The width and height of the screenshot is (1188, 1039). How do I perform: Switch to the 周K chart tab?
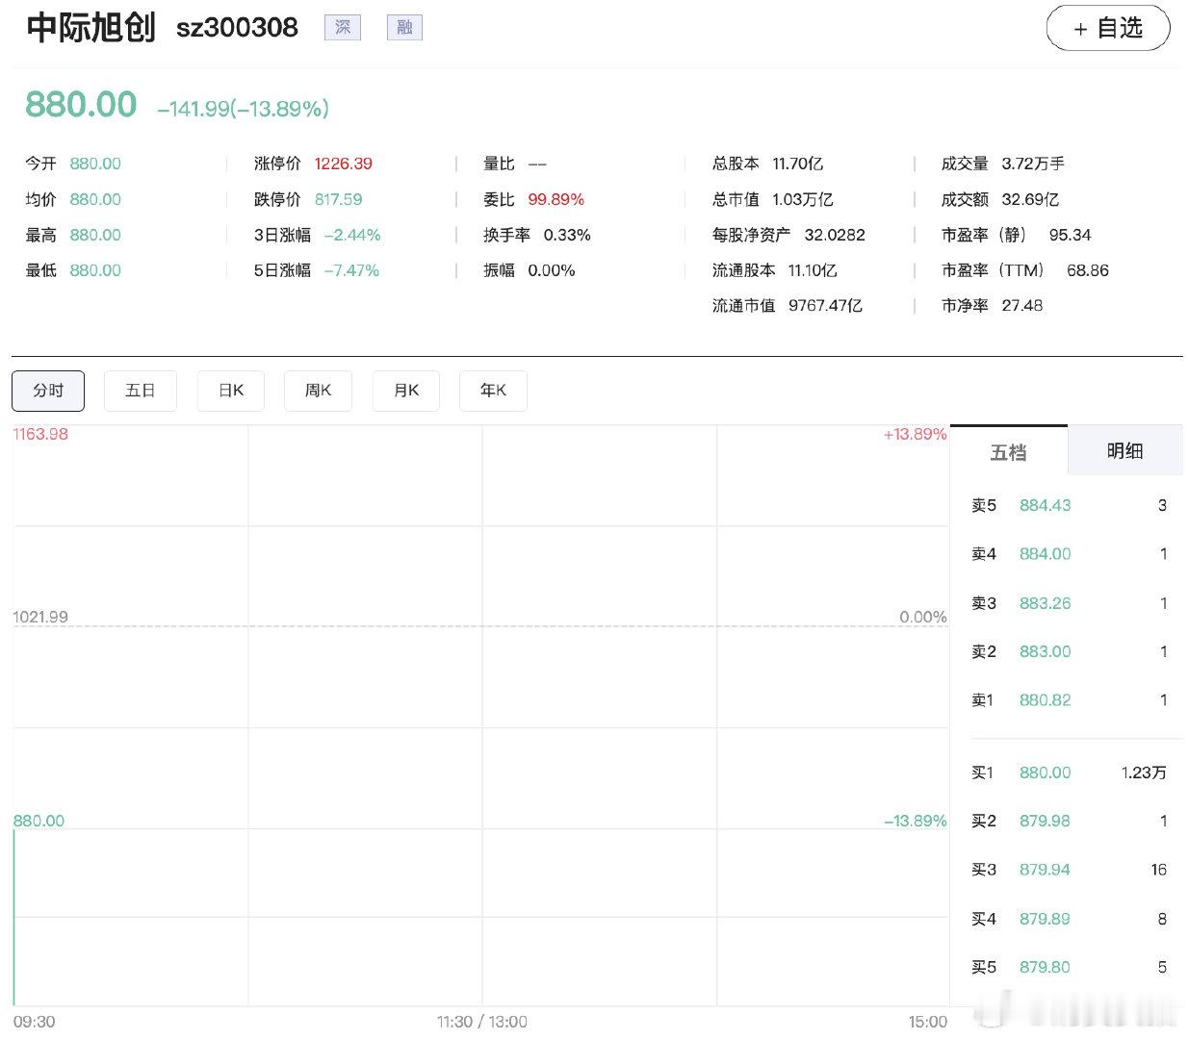tap(318, 391)
